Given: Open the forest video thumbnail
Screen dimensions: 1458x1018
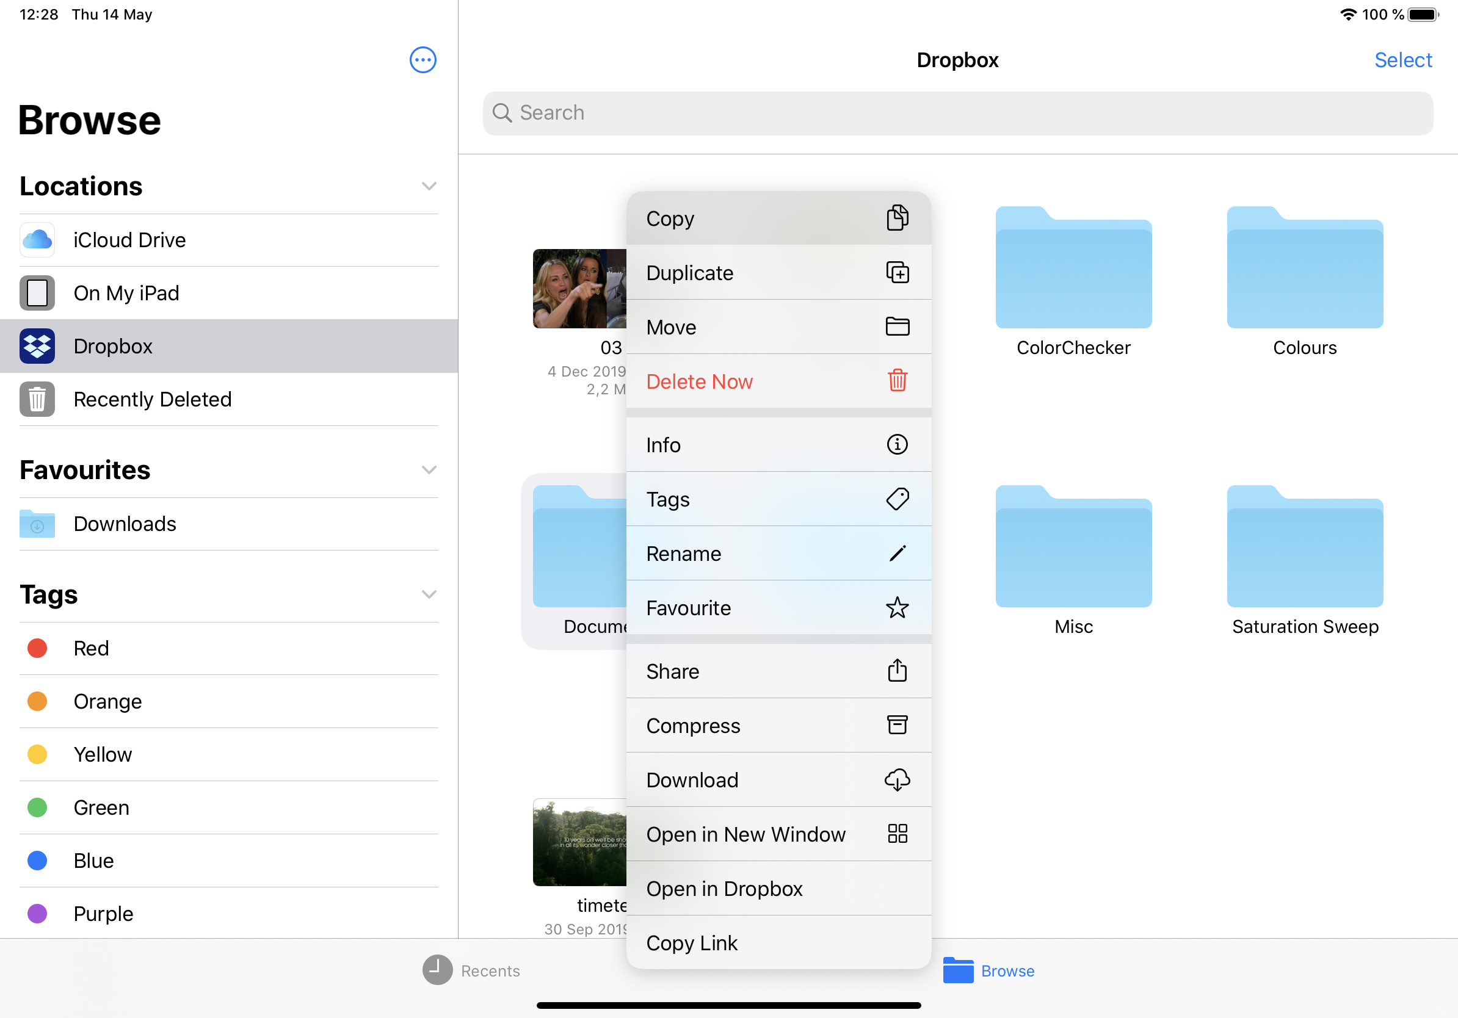Looking at the screenshot, I should pos(579,842).
